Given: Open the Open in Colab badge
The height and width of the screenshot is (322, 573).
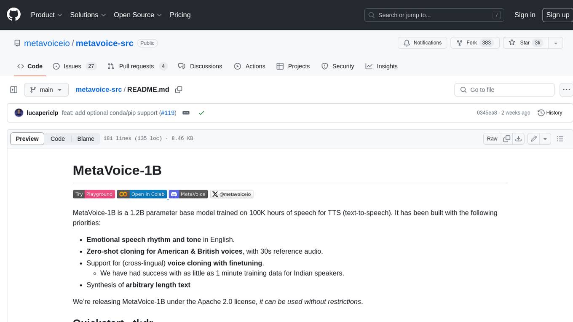Looking at the screenshot, I should (142, 194).
